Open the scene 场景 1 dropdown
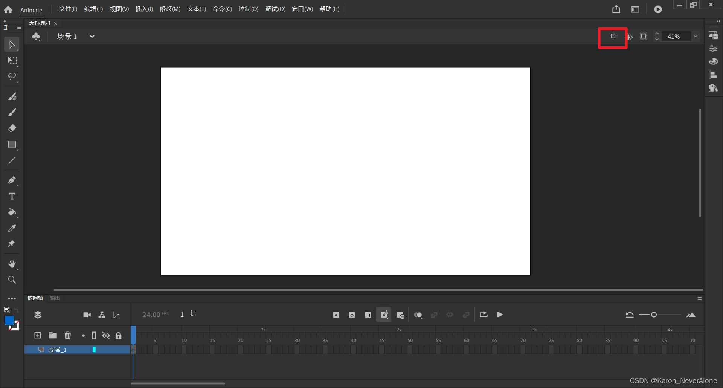723x388 pixels. [92, 37]
